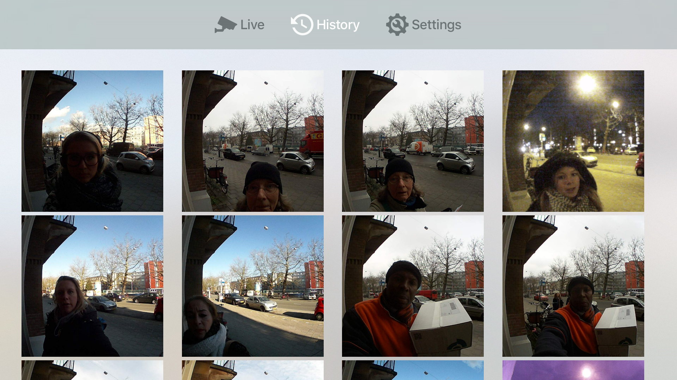677x380 pixels.
Task: View the night-time snapshot with street lamps
Action: 573,141
